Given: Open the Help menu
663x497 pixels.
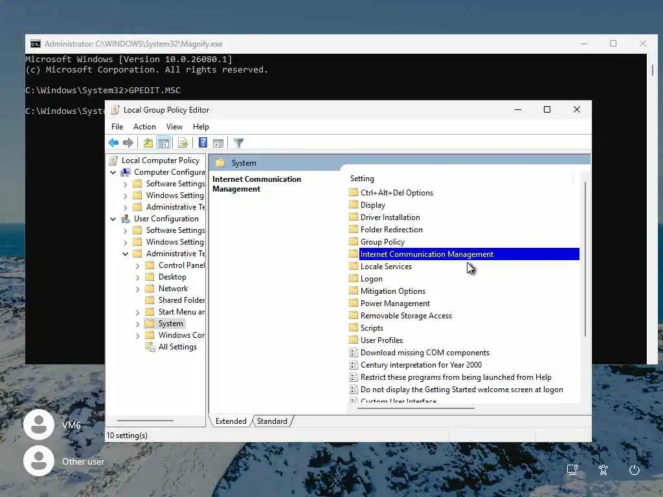Looking at the screenshot, I should [x=201, y=127].
